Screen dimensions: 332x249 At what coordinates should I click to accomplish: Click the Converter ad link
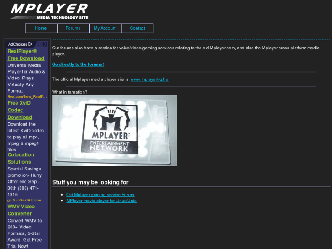tap(20, 214)
